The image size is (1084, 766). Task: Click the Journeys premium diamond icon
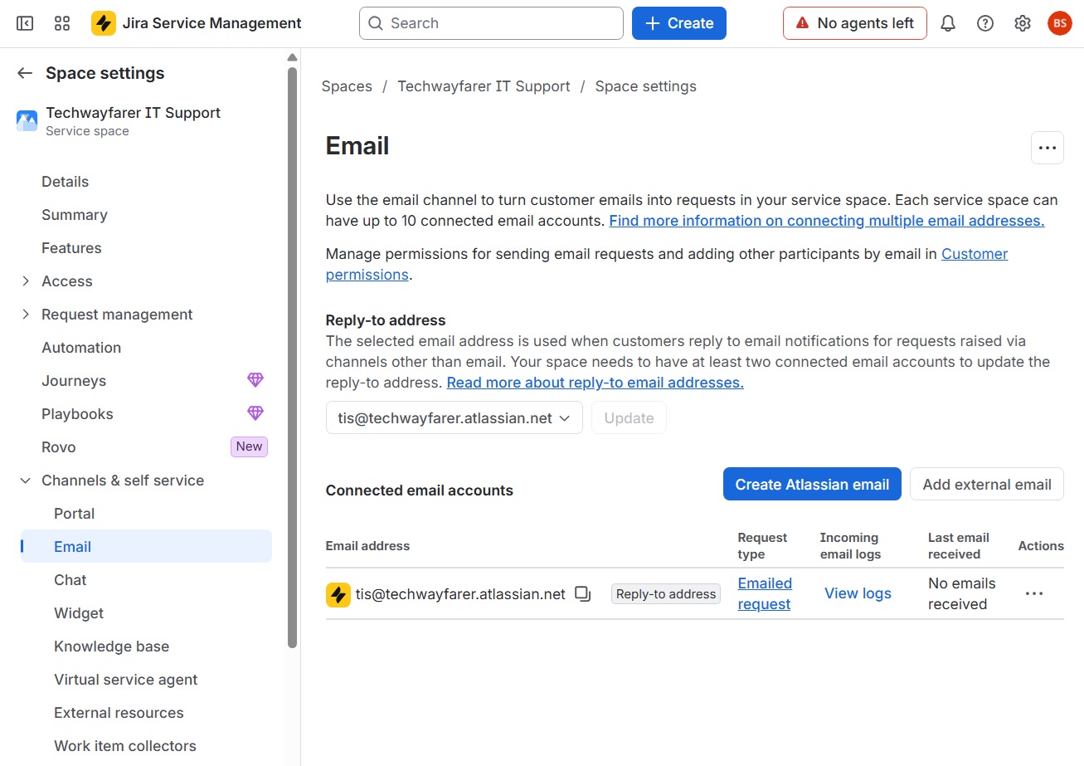click(255, 380)
